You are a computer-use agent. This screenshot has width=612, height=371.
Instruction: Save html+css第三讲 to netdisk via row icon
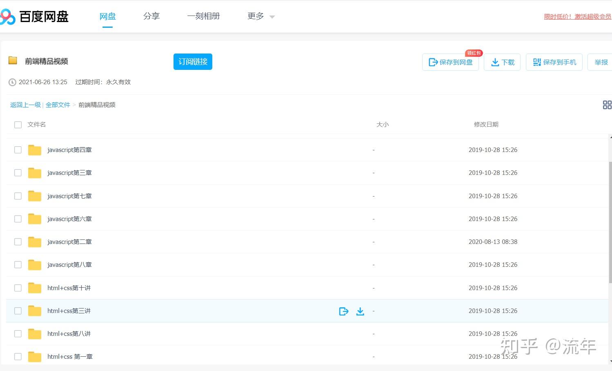(344, 311)
